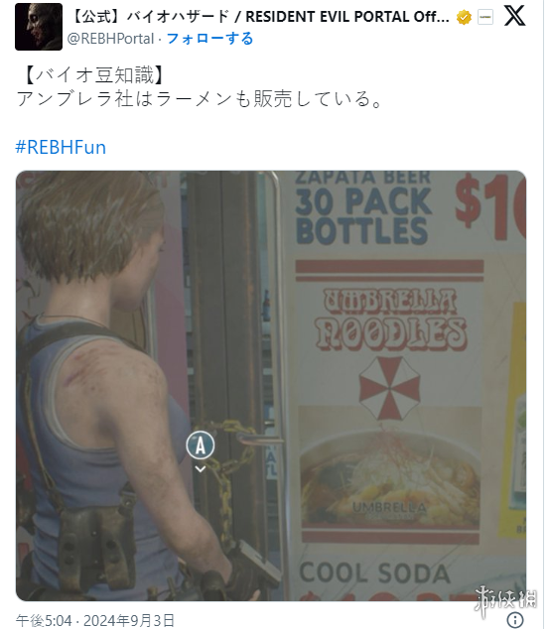The image size is (552, 629).
Task: Open the #REBHFun hashtag
Action: tap(61, 147)
